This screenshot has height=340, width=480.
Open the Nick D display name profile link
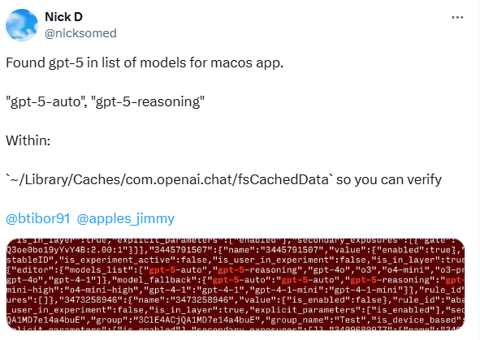[x=63, y=17]
